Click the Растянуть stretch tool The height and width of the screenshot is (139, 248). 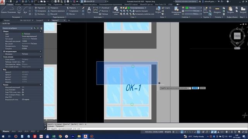point(40,14)
